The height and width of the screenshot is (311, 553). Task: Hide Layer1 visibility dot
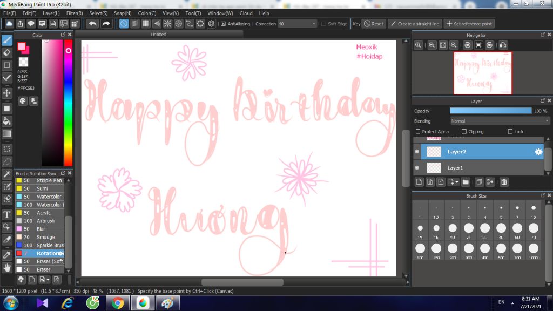tap(417, 168)
